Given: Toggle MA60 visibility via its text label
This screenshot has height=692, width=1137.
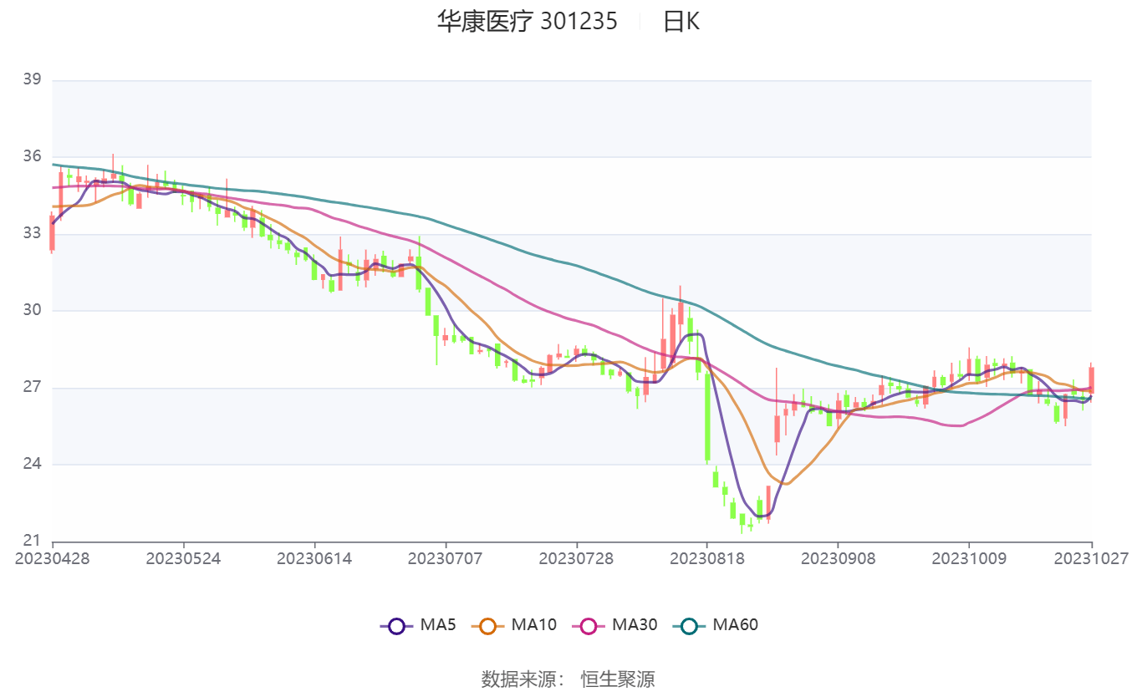Looking at the screenshot, I should point(735,624).
